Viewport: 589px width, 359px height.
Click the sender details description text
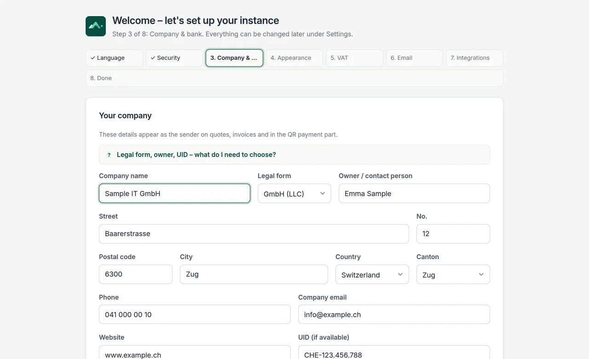click(218, 135)
